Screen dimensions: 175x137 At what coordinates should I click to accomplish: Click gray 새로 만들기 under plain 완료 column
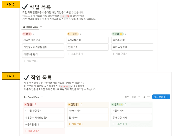(120, 54)
